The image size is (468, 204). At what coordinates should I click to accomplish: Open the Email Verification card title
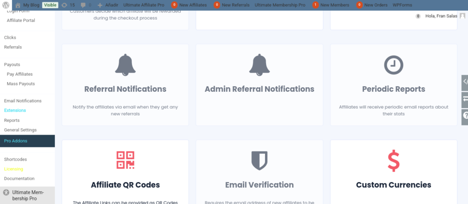click(260, 185)
